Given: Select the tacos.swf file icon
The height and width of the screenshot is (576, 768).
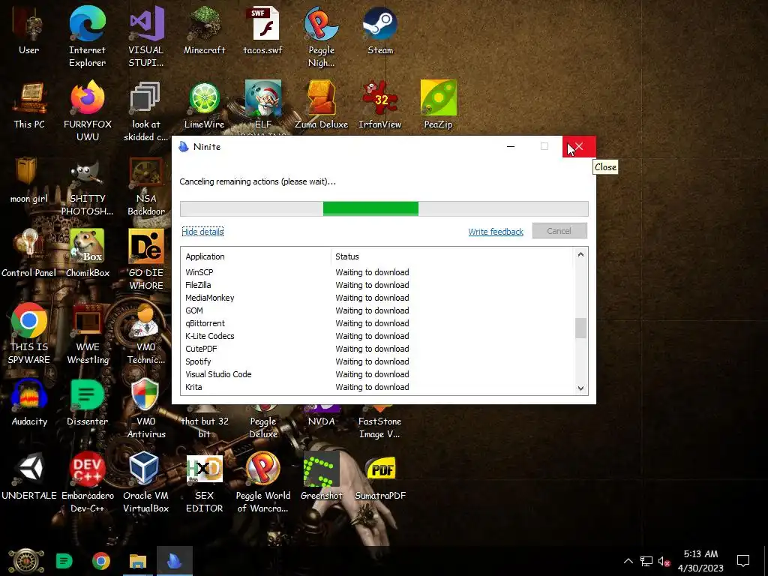Looking at the screenshot, I should (263, 31).
